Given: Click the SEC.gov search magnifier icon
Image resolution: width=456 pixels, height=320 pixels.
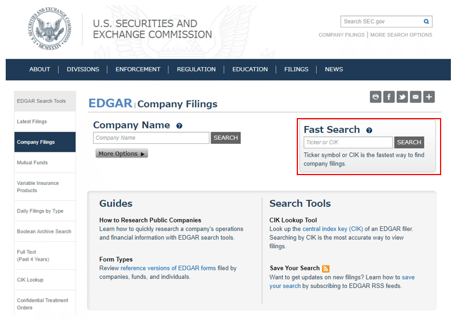Looking at the screenshot, I should (x=426, y=22).
